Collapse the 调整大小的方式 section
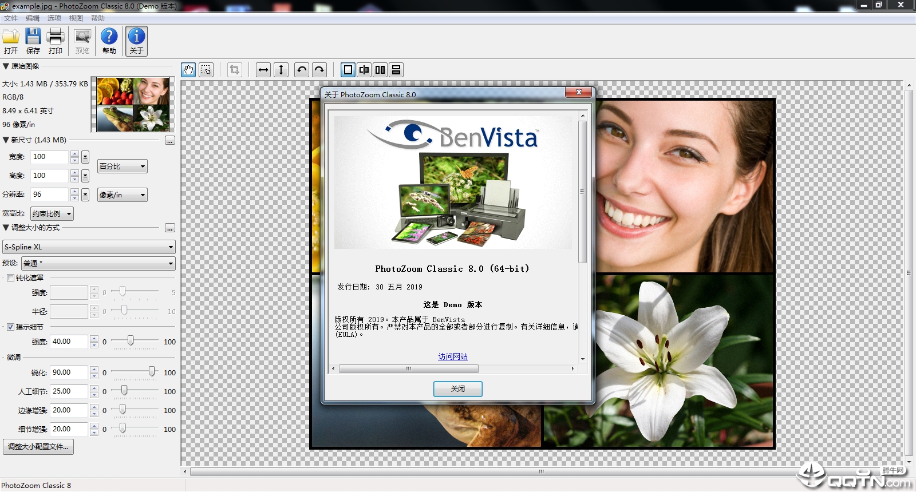Image resolution: width=916 pixels, height=492 pixels. [x=6, y=227]
